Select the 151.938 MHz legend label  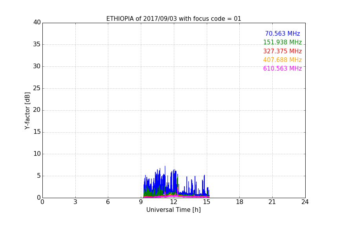(x=282, y=42)
